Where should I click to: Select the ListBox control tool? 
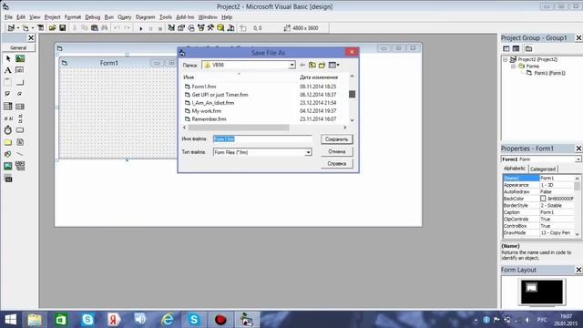point(20,107)
